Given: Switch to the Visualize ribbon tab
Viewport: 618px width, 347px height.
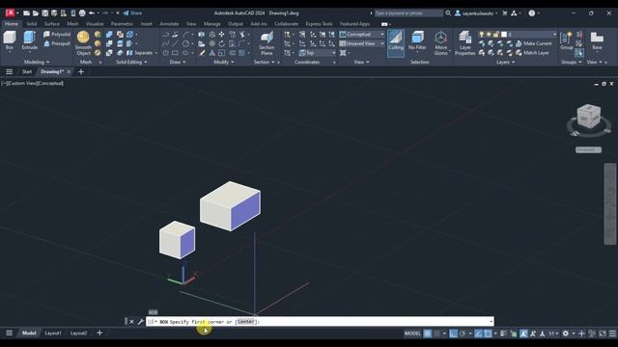Looking at the screenshot, I should (95, 24).
